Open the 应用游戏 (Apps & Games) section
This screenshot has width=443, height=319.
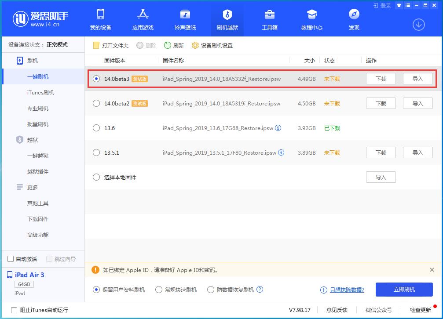click(x=143, y=20)
